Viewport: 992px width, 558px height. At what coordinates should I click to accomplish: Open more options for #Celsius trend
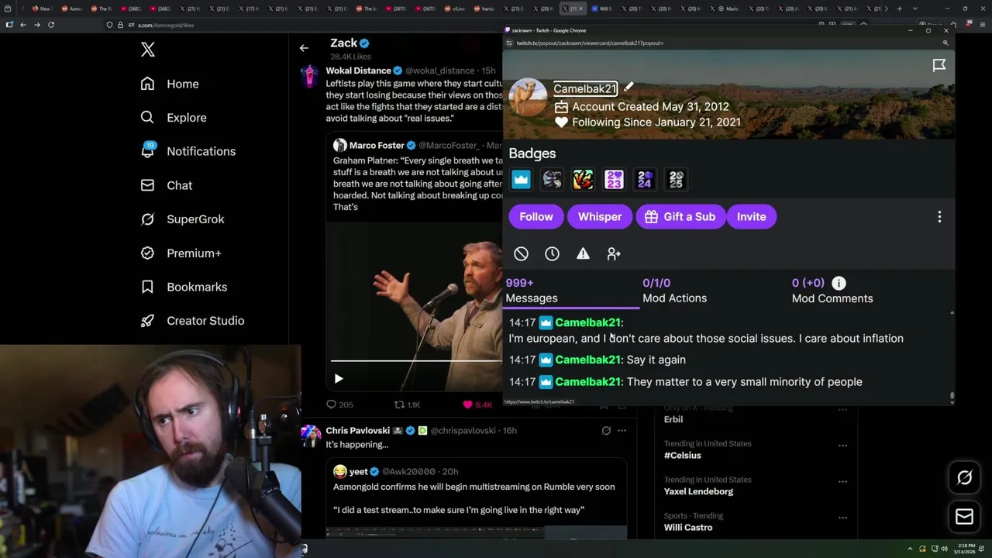(x=842, y=446)
